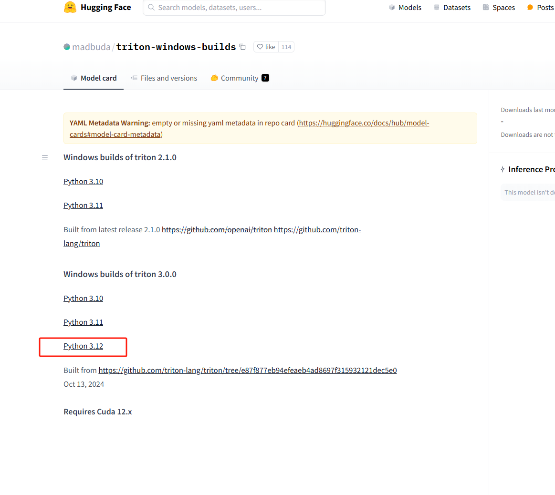
Task: Click the Spaces icon in navbar
Action: point(486,8)
